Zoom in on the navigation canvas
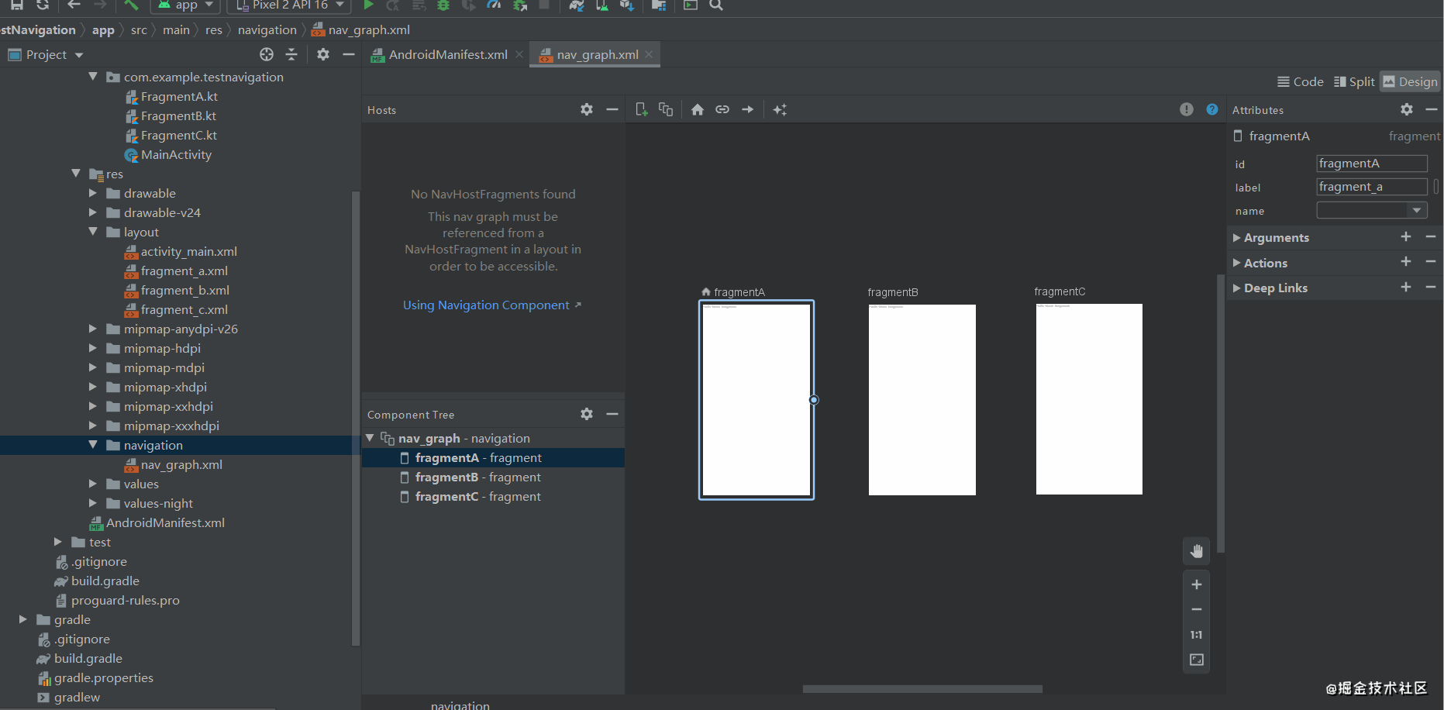The image size is (1444, 710). (x=1197, y=584)
